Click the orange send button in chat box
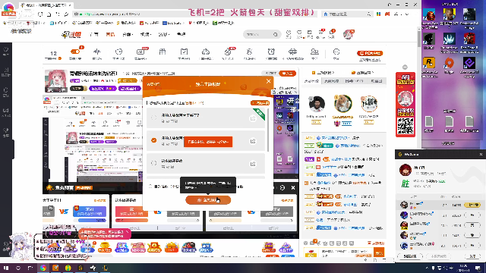 379,253
